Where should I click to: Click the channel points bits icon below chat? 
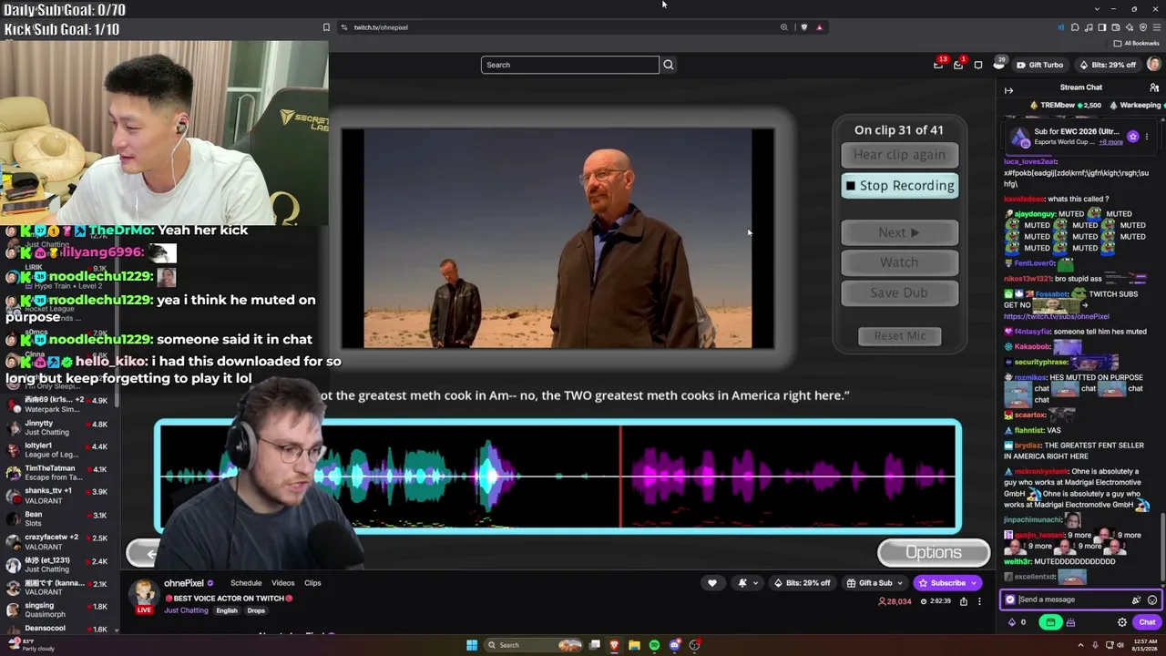pyautogui.click(x=1012, y=622)
